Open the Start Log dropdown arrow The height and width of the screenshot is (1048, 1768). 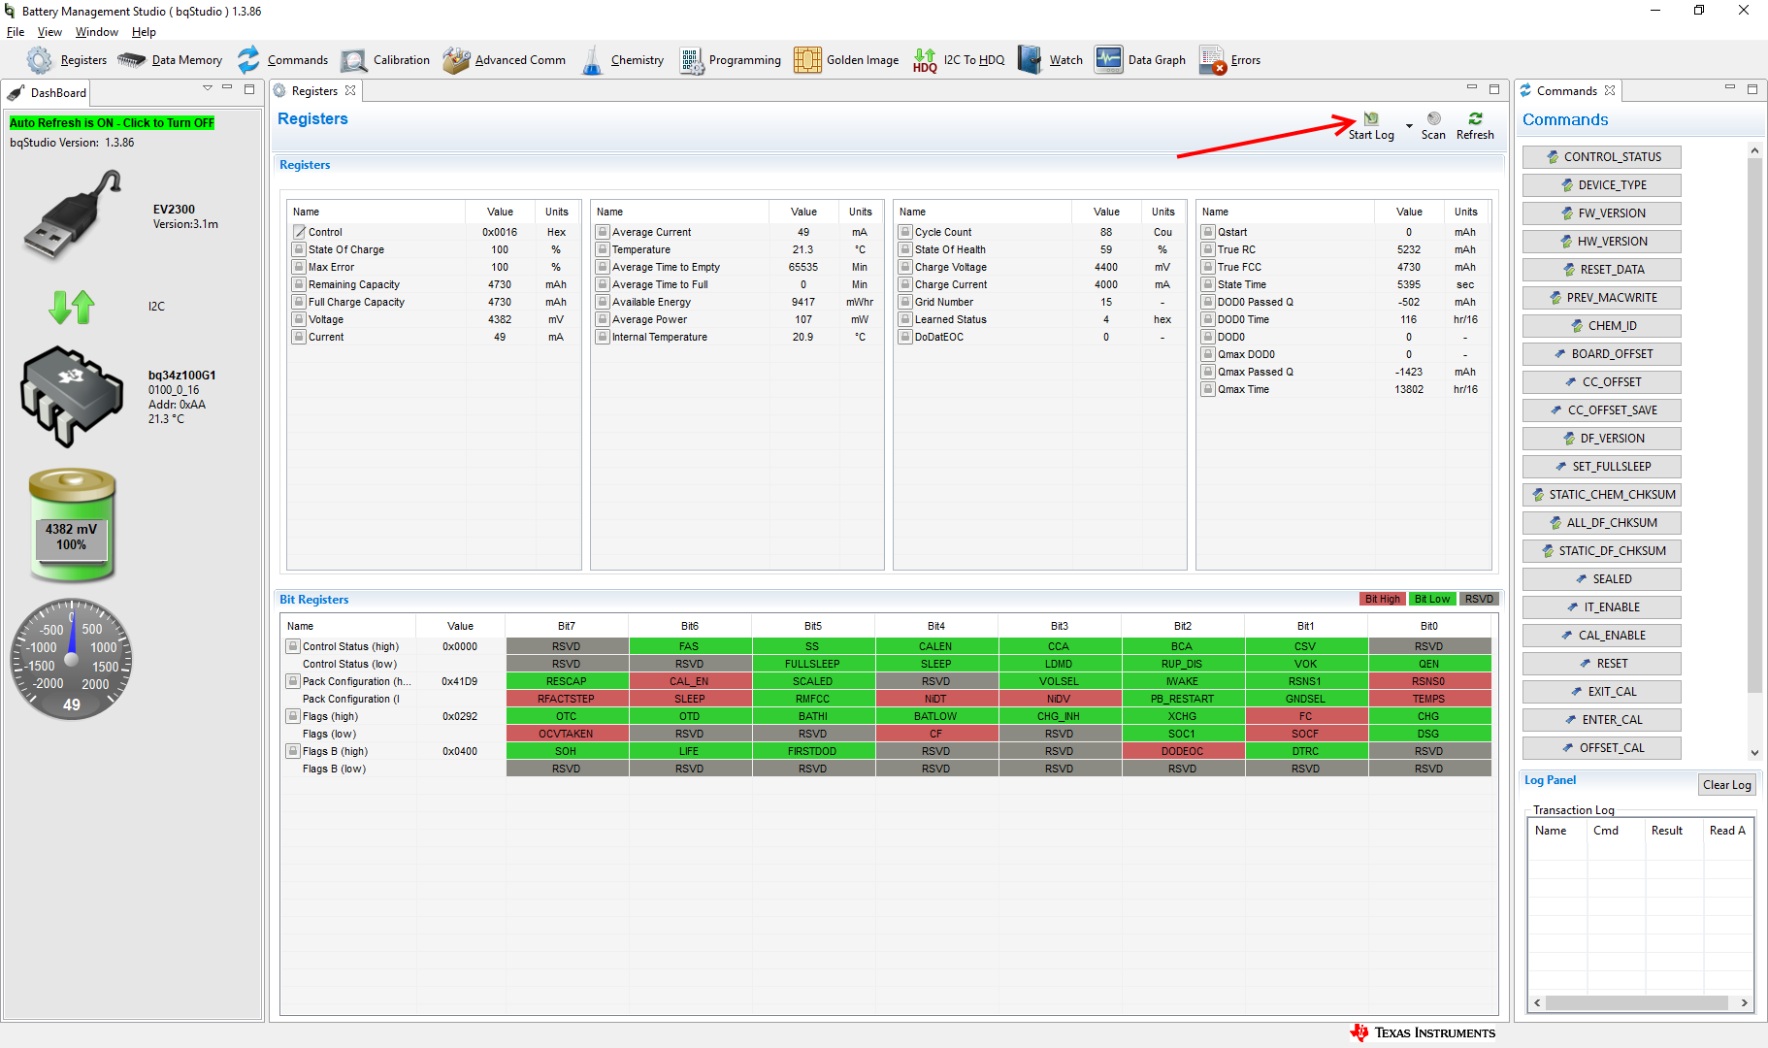tap(1409, 126)
